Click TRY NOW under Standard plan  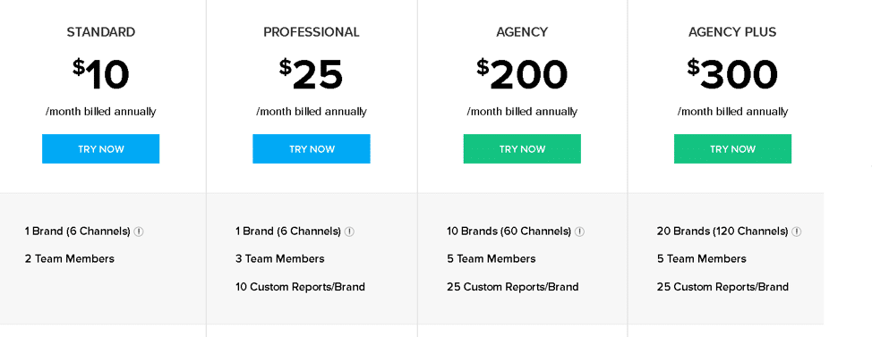tap(100, 148)
